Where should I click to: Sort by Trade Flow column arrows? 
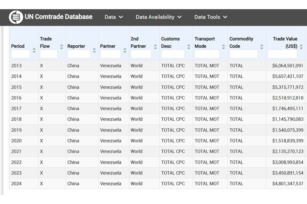[x=61, y=47]
